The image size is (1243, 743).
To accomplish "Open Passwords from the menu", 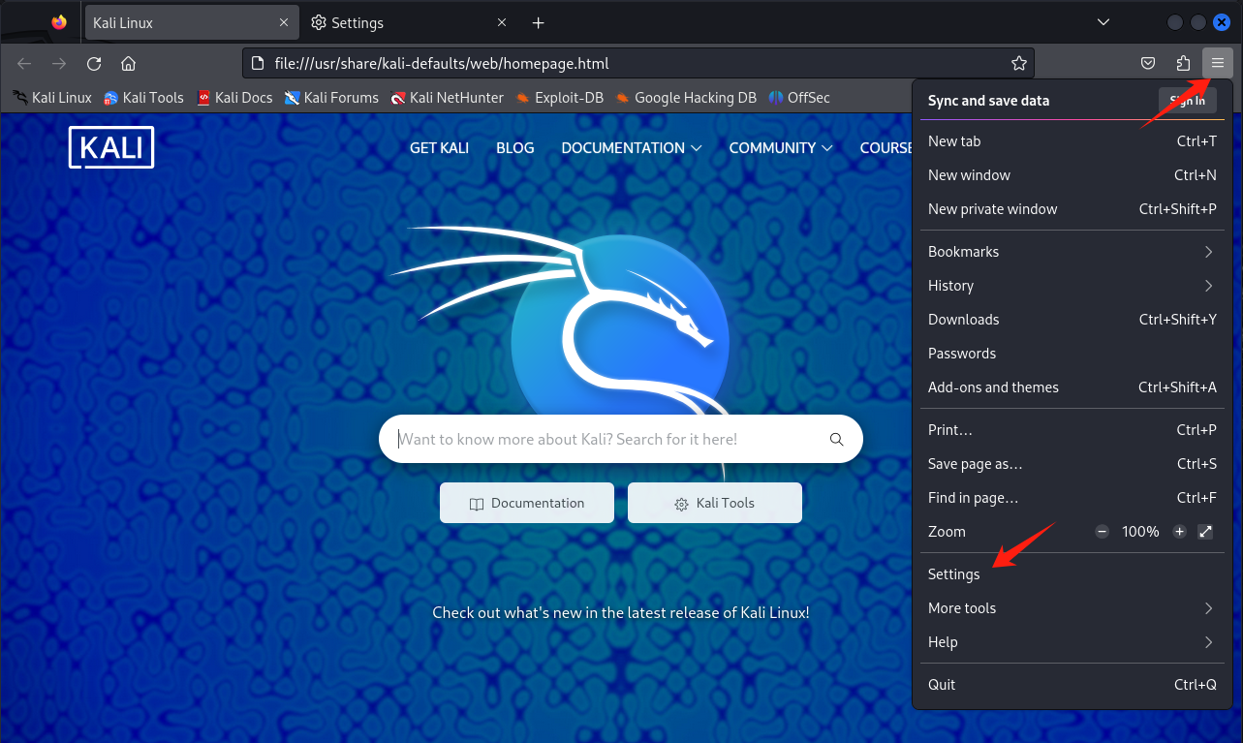I will (1072, 354).
